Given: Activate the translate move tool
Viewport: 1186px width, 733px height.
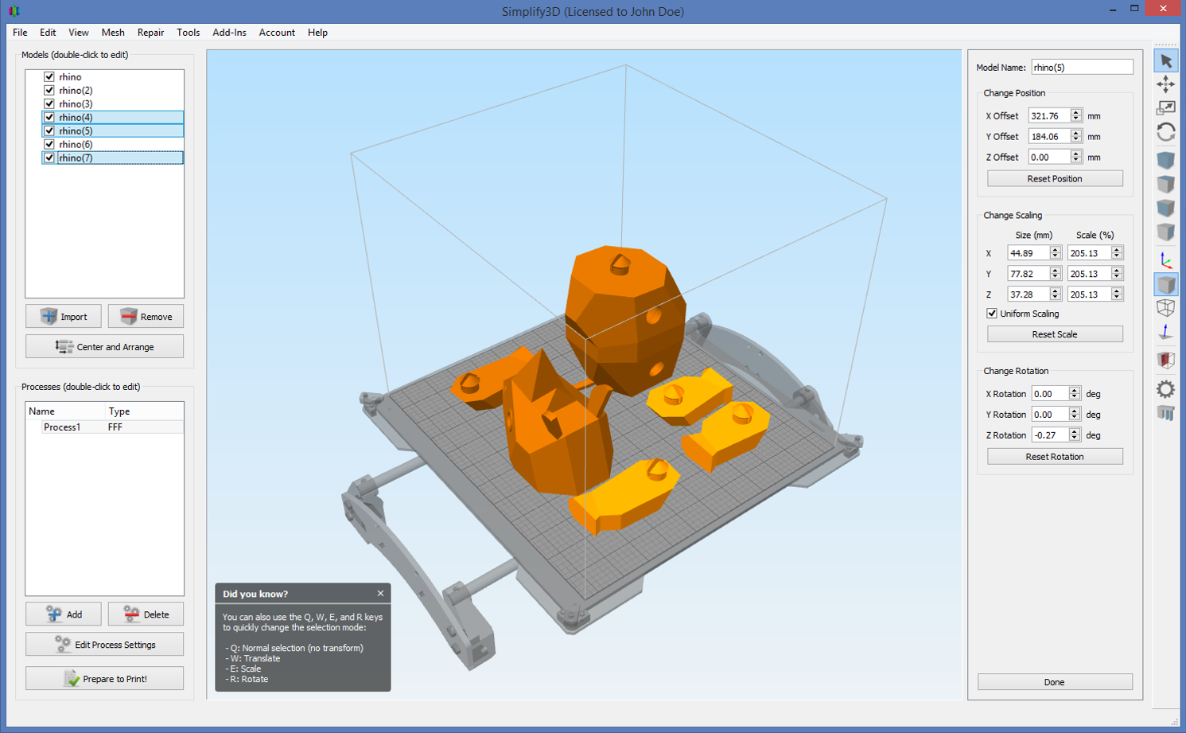Looking at the screenshot, I should coord(1166,84).
